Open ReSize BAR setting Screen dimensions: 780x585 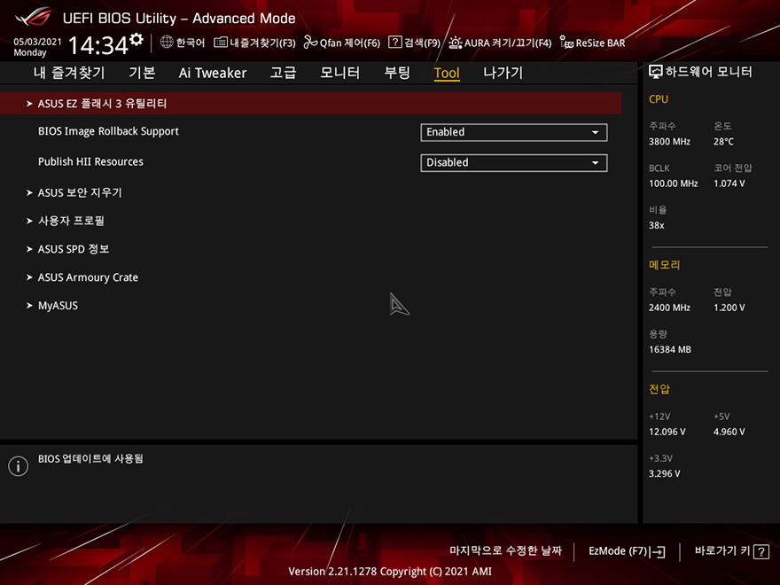coord(592,43)
